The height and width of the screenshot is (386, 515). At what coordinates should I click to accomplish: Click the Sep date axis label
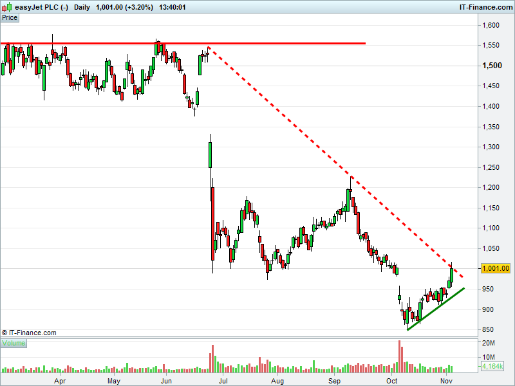click(x=334, y=381)
